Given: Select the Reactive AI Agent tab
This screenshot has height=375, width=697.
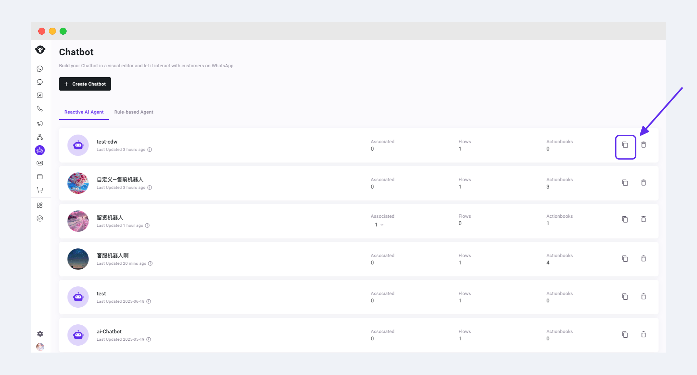Looking at the screenshot, I should [x=84, y=112].
